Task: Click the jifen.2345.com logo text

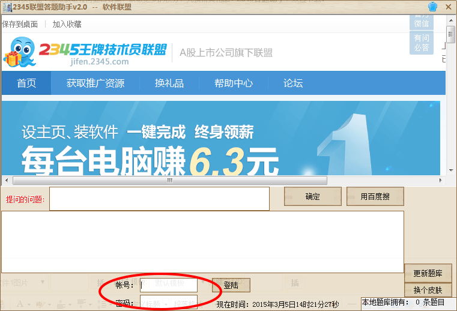Action: point(99,62)
